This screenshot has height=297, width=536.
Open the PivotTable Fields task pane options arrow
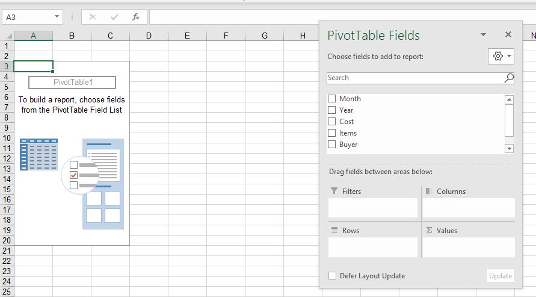point(483,34)
